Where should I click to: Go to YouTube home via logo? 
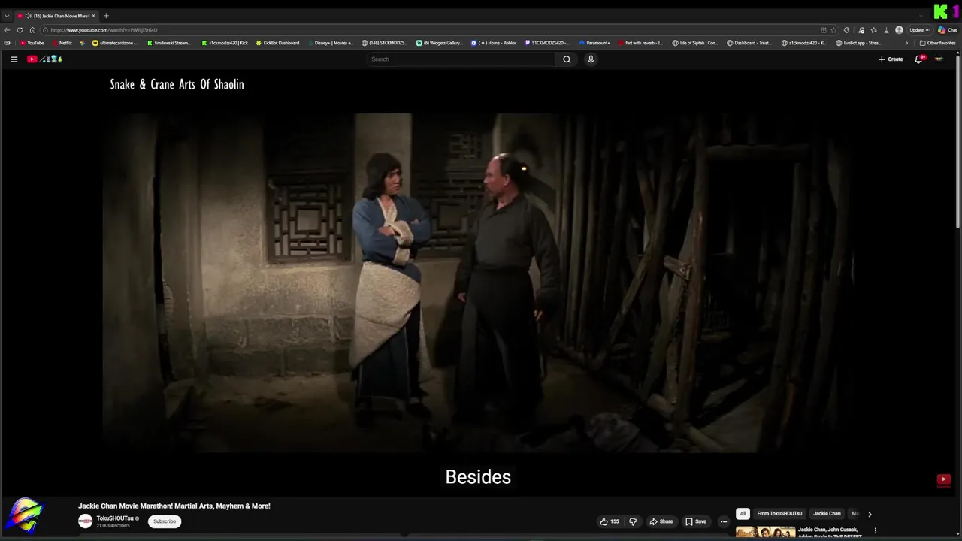click(44, 59)
